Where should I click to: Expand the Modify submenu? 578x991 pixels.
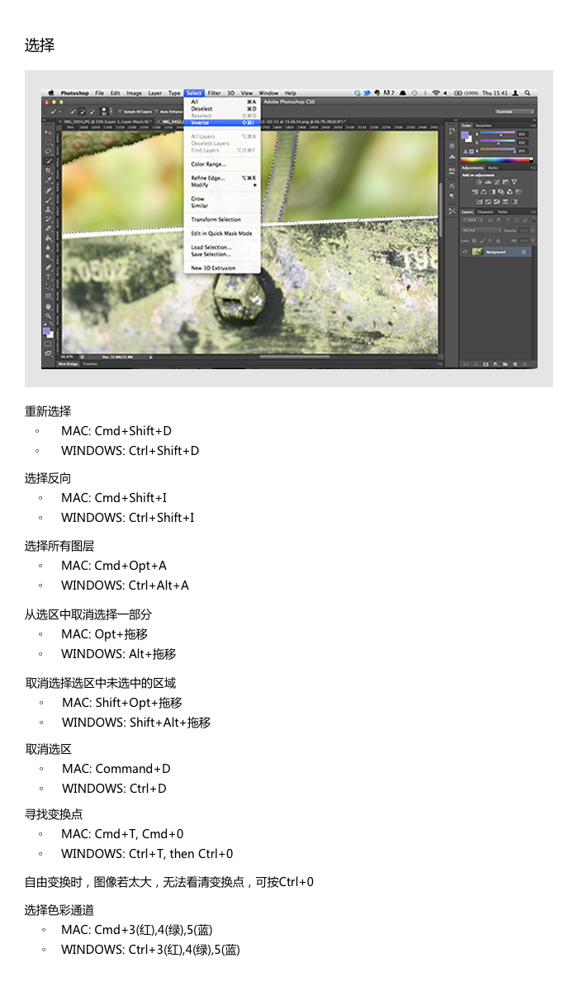coord(224,185)
